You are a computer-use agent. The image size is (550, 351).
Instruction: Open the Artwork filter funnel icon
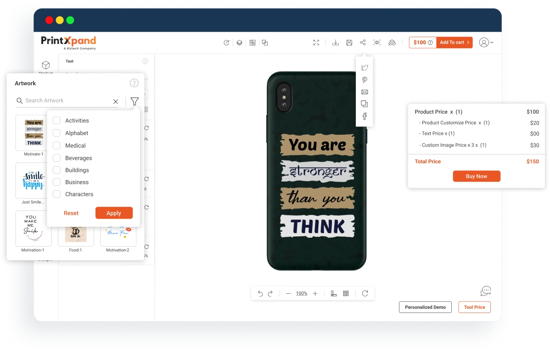click(x=135, y=101)
